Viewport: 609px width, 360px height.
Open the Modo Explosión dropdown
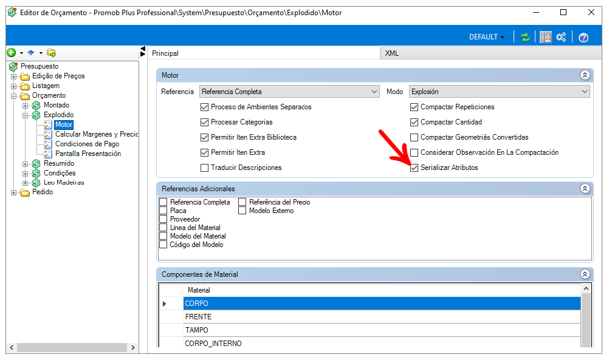pos(500,92)
